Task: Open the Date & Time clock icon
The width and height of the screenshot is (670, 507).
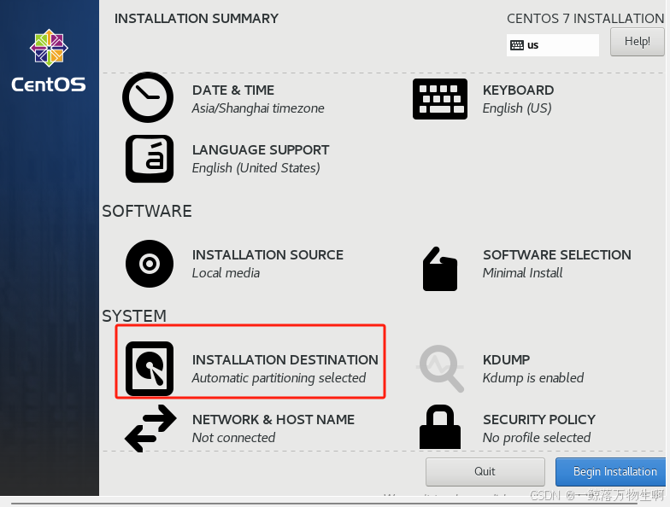Action: pyautogui.click(x=148, y=97)
